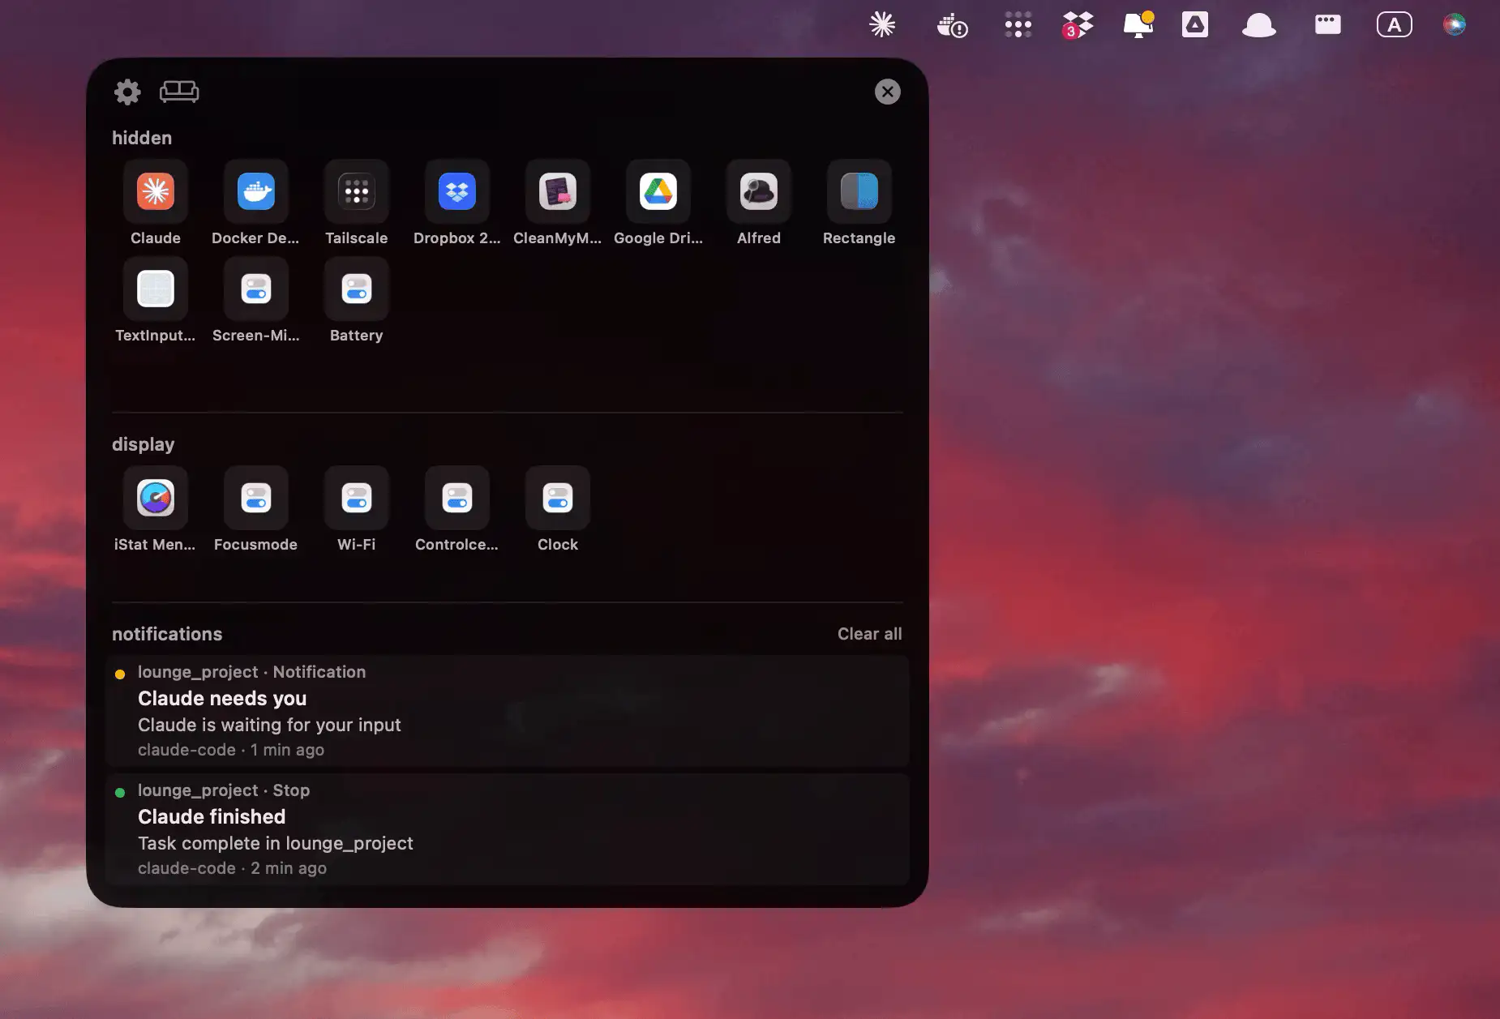Screen dimensions: 1500x1019
Task: Click the CleanMyMac monitor icon in the menu bar
Action: [1138, 25]
